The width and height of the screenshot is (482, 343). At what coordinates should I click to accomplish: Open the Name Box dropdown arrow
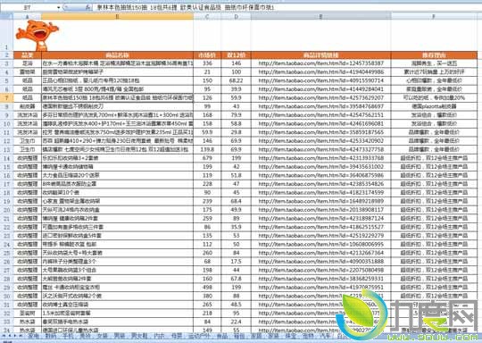pyautogui.click(x=58, y=7)
